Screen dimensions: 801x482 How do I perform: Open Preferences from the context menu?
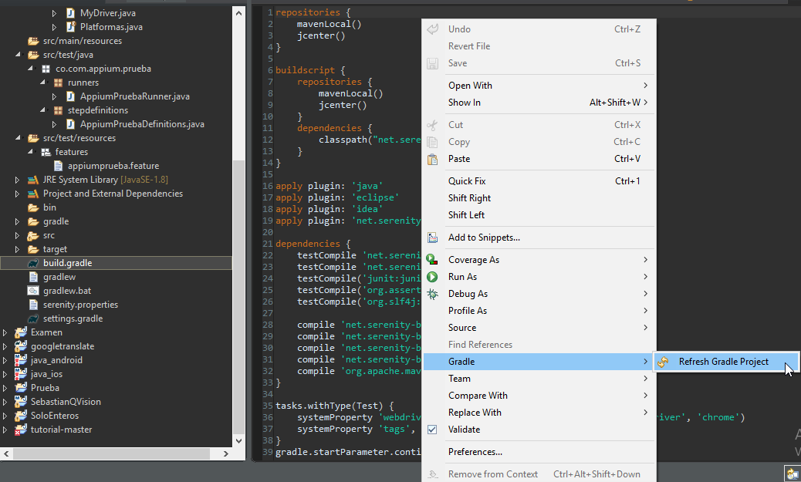point(475,452)
